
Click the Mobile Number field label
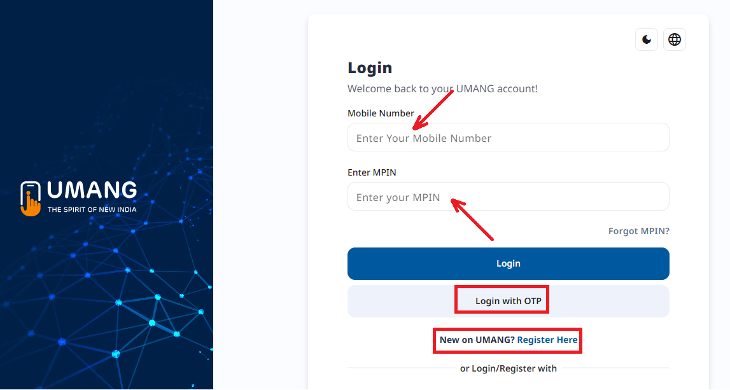tap(381, 113)
